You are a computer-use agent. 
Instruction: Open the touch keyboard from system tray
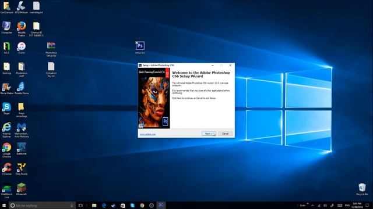[x=340, y=206]
